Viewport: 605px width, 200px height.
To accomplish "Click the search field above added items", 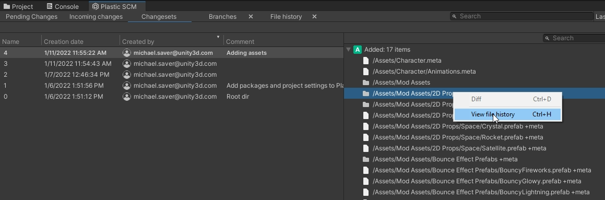I will tap(574, 38).
